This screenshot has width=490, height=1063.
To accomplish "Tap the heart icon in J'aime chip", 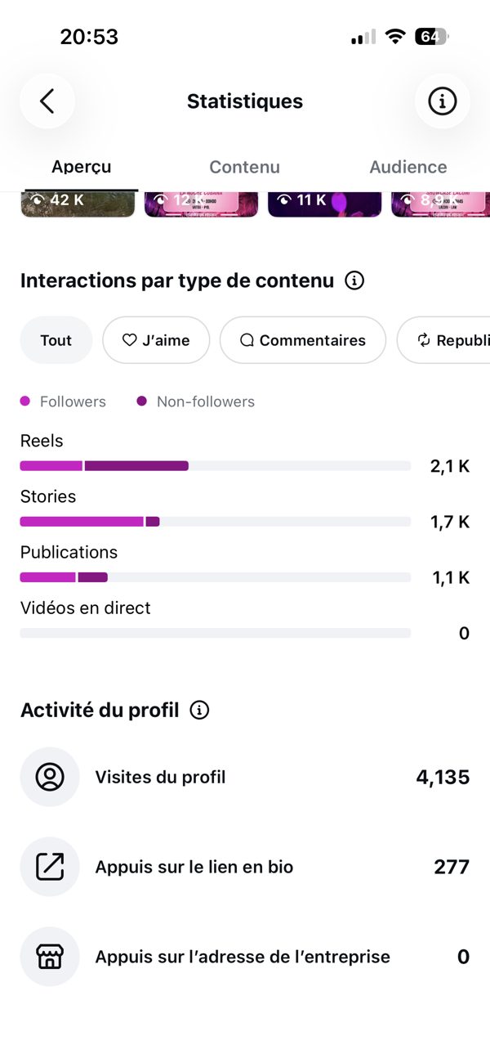I will point(129,340).
